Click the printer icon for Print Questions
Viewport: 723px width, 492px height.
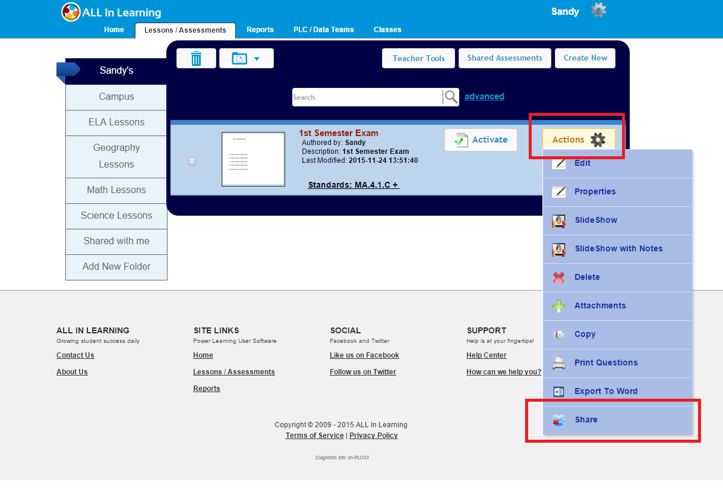pos(558,363)
